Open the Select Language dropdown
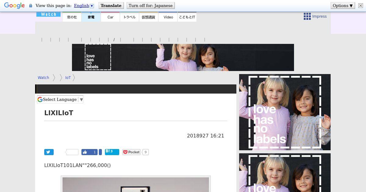Screen dimensions: 366x192 (x=60, y=99)
